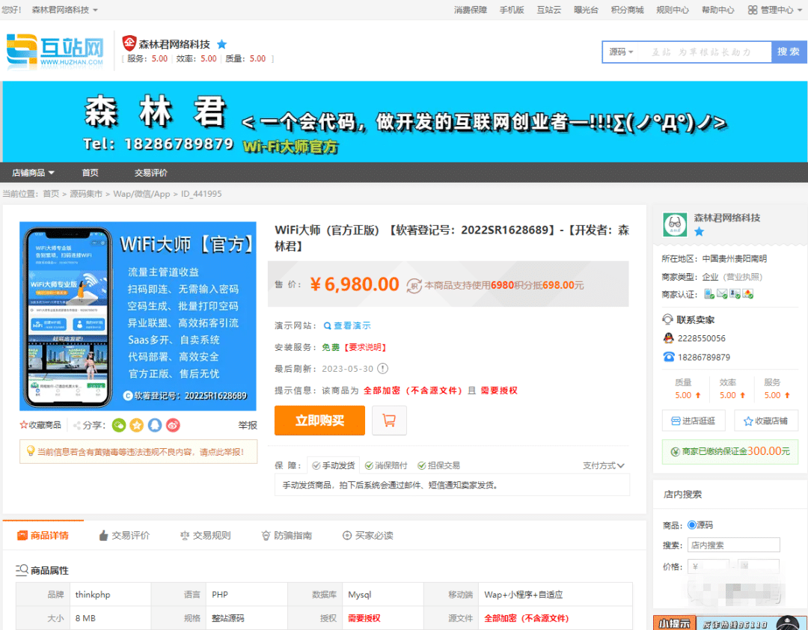
Task: Open 互站云 in top bar
Action: tap(549, 10)
